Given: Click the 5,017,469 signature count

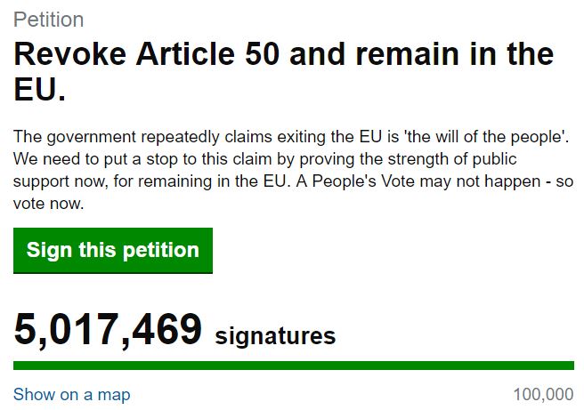Looking at the screenshot, I should tap(109, 331).
